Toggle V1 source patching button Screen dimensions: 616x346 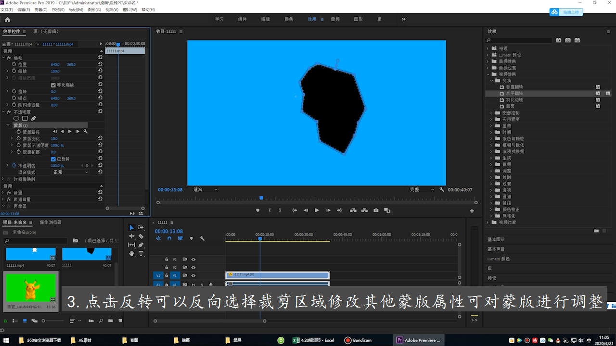point(158,275)
